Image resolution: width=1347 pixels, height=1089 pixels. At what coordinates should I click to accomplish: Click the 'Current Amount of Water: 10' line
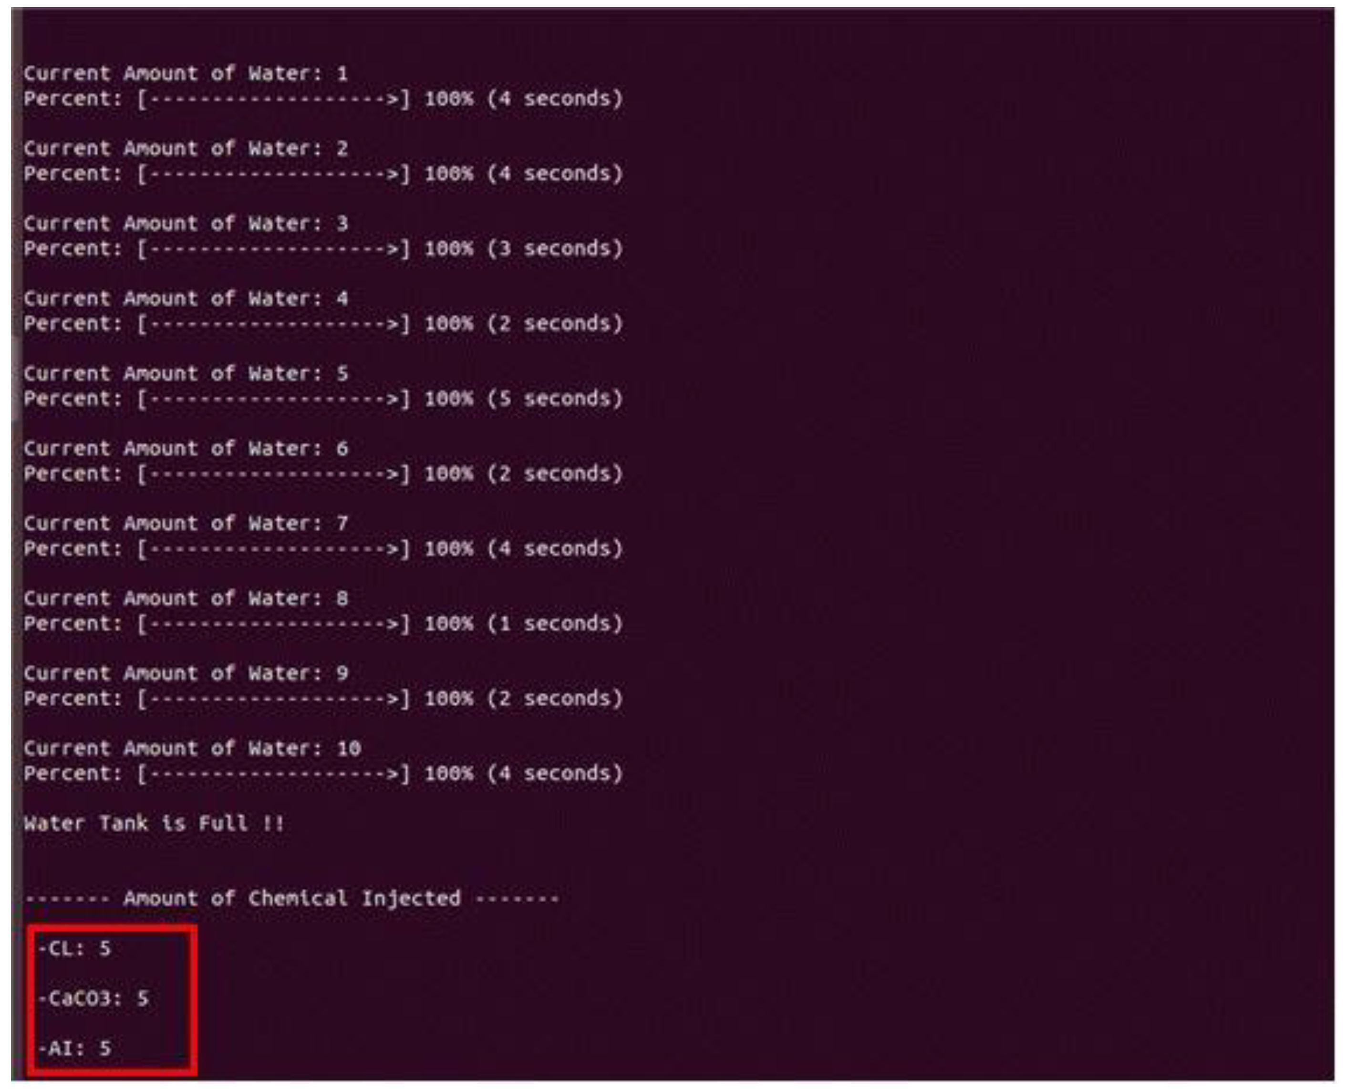(x=192, y=749)
